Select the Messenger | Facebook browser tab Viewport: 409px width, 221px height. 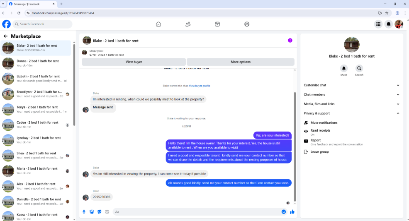[31, 4]
